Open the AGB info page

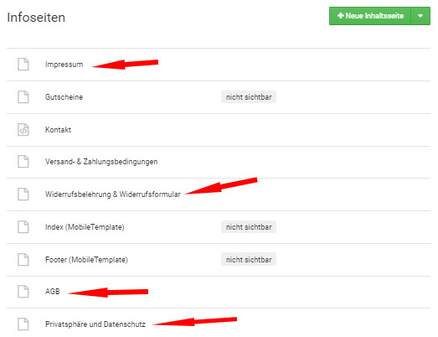[x=53, y=292]
